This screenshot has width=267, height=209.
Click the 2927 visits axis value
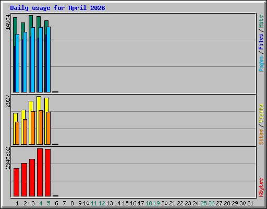(x=8, y=101)
